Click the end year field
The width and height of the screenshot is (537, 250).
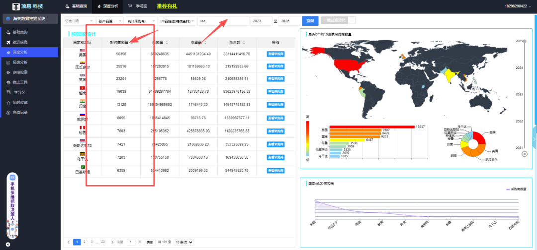point(289,21)
